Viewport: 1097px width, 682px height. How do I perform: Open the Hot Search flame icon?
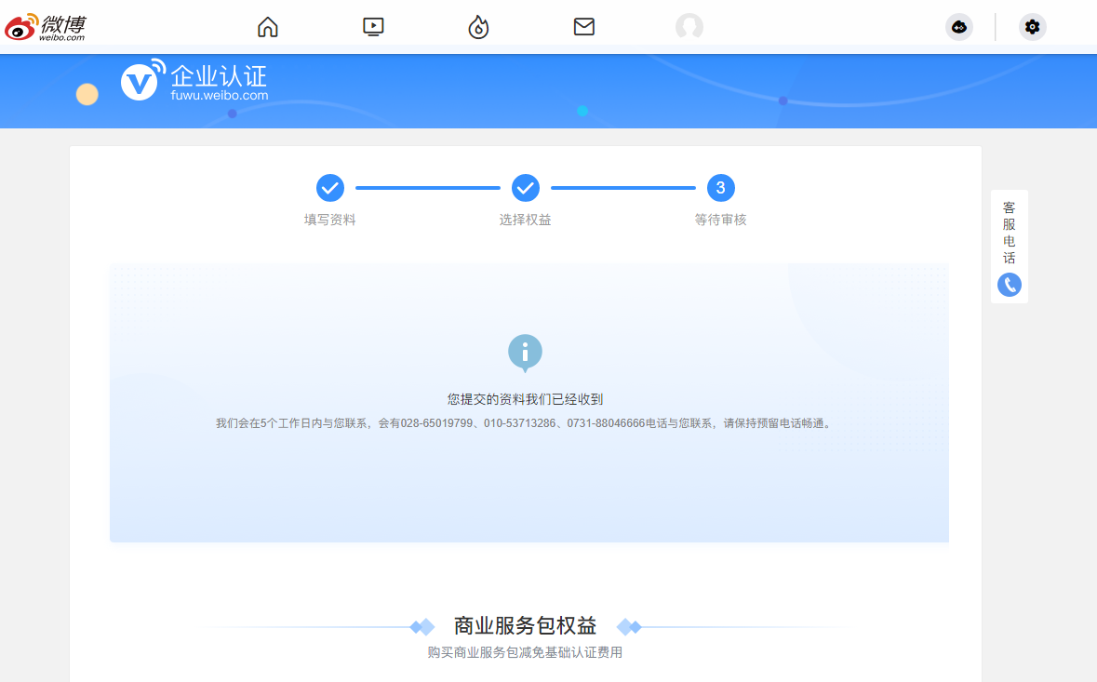click(x=478, y=27)
